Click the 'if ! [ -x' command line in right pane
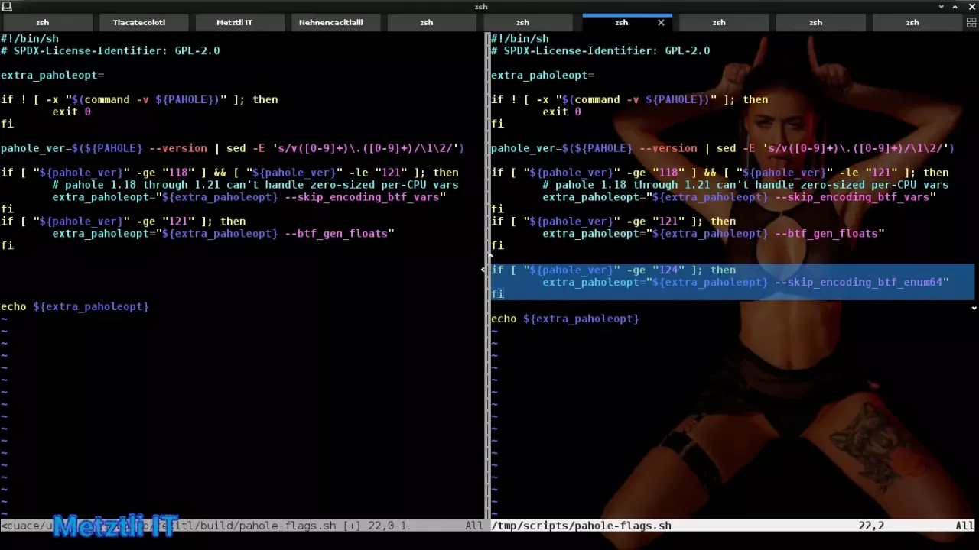This screenshot has width=979, height=550. point(629,99)
